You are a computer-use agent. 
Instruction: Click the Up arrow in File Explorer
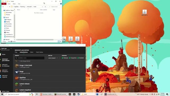tap(10, 7)
